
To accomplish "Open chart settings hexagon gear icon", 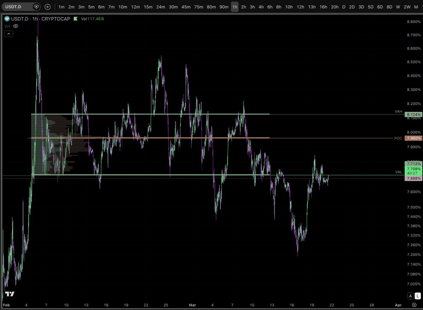I will pyautogui.click(x=414, y=305).
